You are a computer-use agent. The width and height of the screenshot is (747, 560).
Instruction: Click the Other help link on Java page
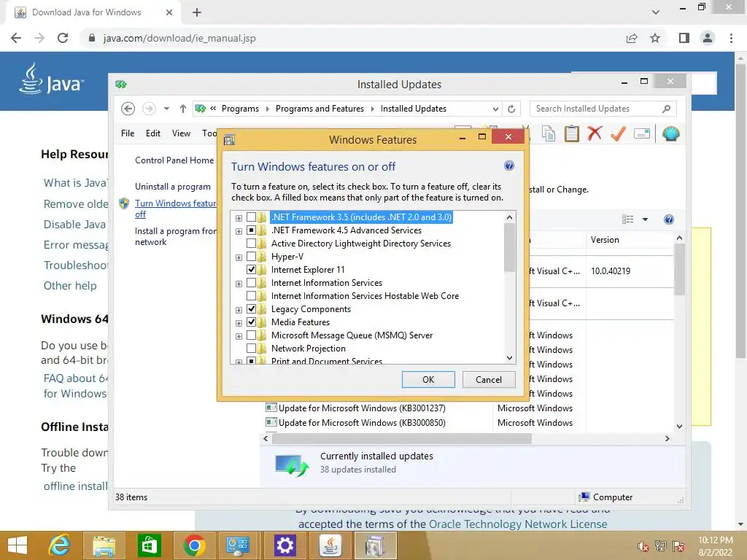point(70,286)
